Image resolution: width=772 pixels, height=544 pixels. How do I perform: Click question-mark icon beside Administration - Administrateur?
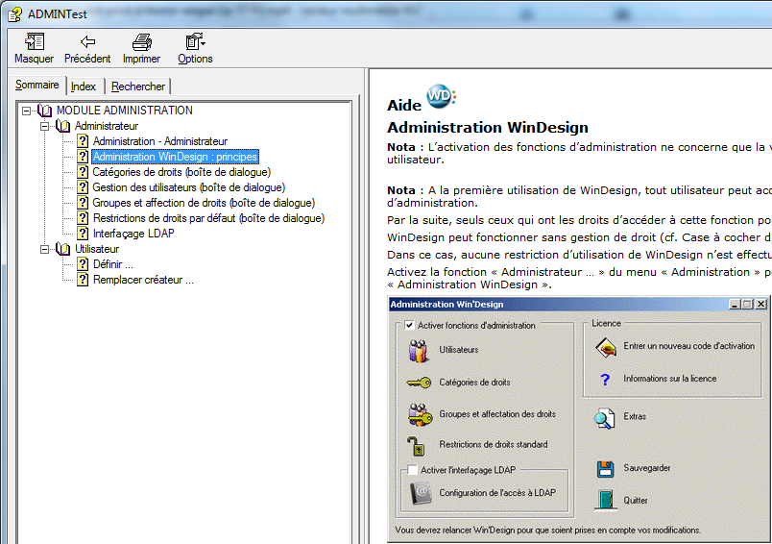point(83,142)
